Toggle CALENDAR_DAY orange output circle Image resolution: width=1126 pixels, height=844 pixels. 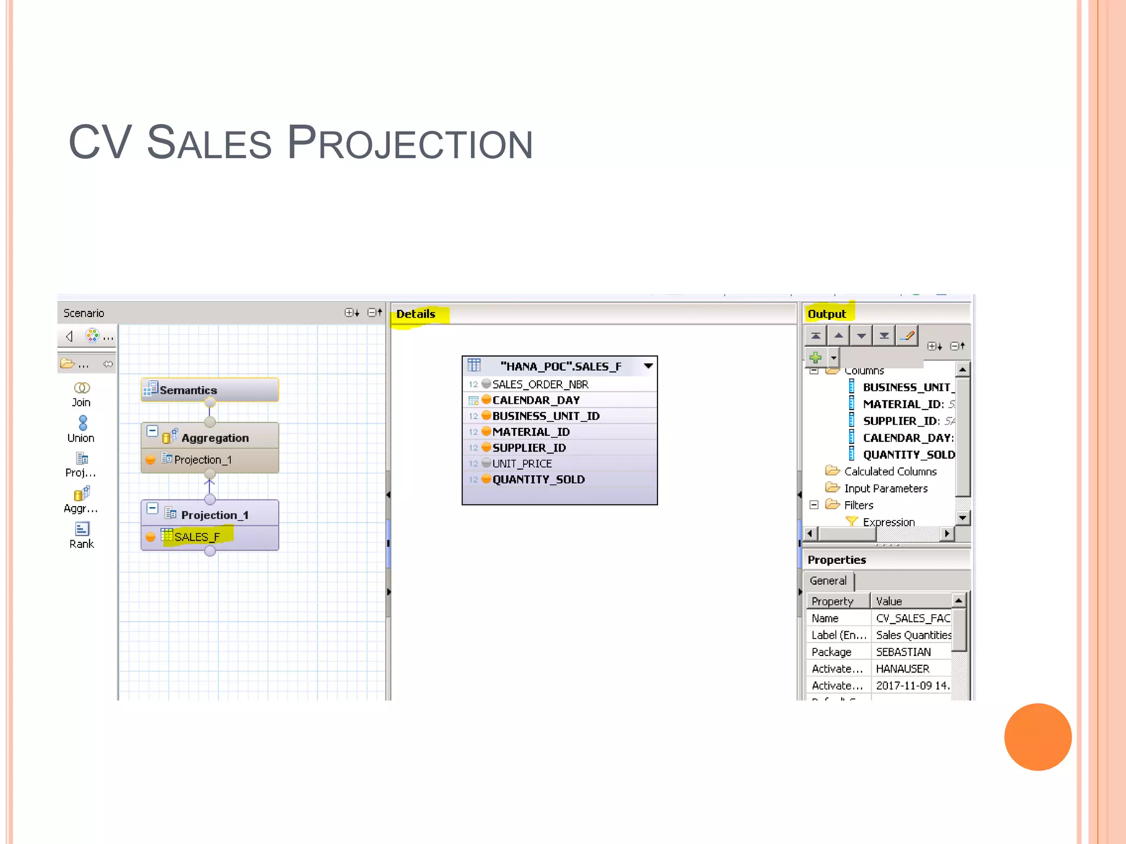coord(486,399)
